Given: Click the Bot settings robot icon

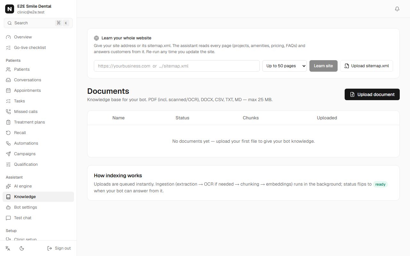Looking at the screenshot, I should pyautogui.click(x=8, y=207).
